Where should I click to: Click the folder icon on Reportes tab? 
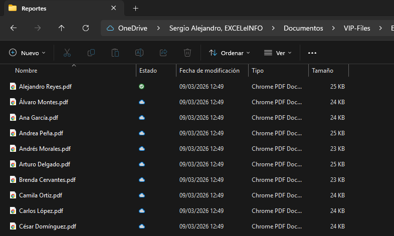pyautogui.click(x=13, y=8)
